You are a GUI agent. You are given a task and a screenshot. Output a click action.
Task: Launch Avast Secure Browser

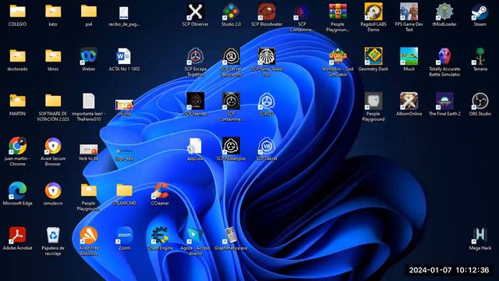click(53, 146)
